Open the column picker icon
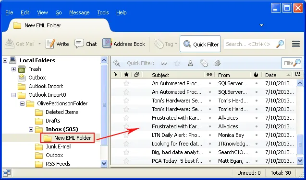 pos(298,74)
